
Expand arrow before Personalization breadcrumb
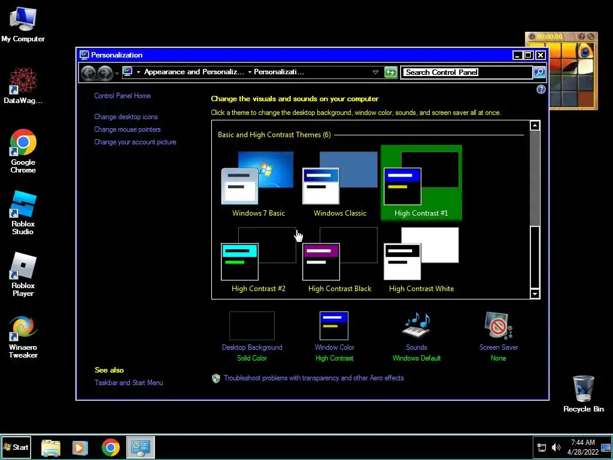(250, 72)
